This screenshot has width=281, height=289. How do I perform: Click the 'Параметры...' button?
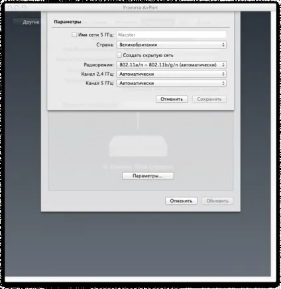click(148, 176)
